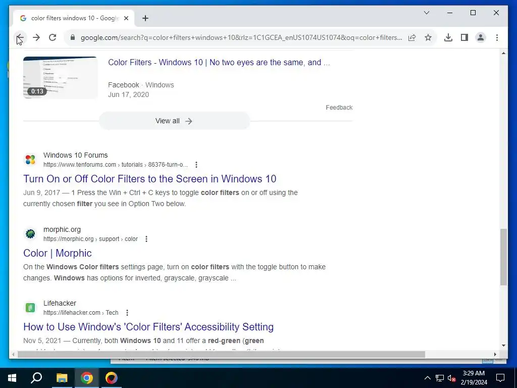Open 'Color Filters - Windows 10 | No two eyes' link
The height and width of the screenshot is (388, 517).
coord(219,62)
